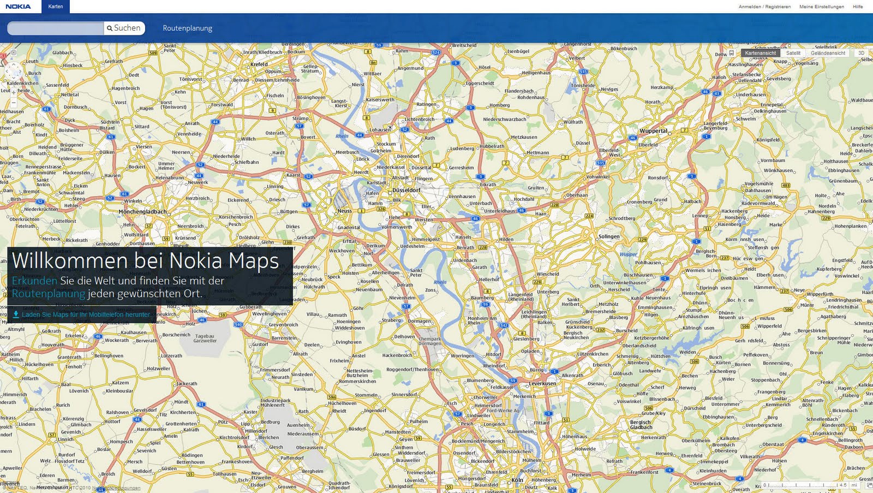
Task: Click the Ratingen town label
Action: click(427, 104)
